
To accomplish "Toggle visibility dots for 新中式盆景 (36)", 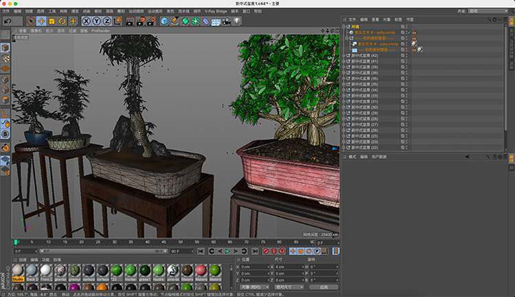I will pyautogui.click(x=407, y=78).
